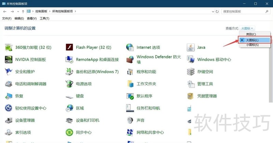Screen dimensions: 273x143
Task: Open the recent locations dropdown arrow
Action: click(x=18, y=12)
